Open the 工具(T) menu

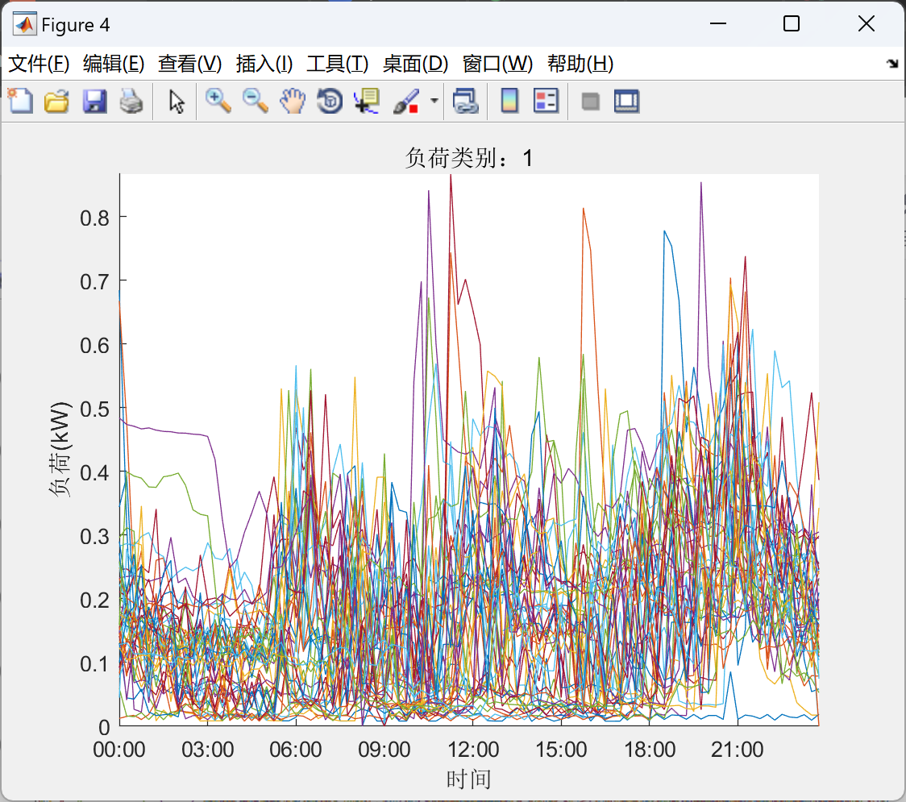338,64
